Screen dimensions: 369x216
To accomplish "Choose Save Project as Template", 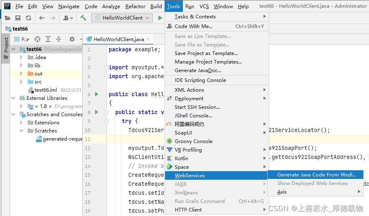I will tap(217, 53).
